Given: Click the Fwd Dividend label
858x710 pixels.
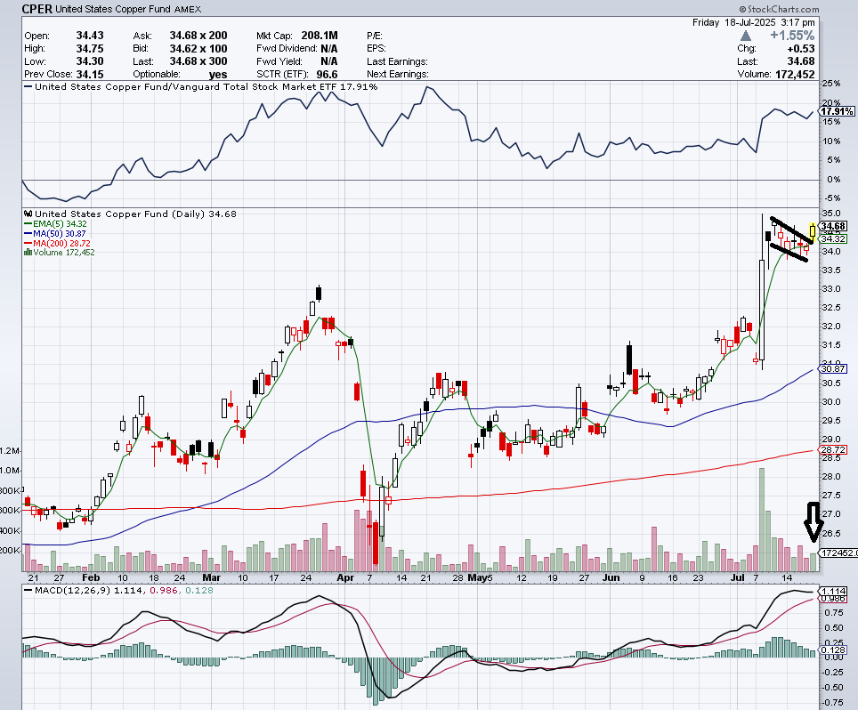Looking at the screenshot, I should click(287, 49).
